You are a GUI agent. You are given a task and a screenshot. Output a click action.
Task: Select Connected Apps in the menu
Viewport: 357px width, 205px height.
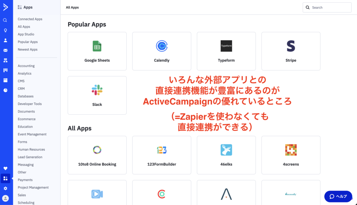30,19
